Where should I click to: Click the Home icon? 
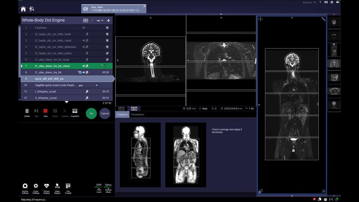23,8
